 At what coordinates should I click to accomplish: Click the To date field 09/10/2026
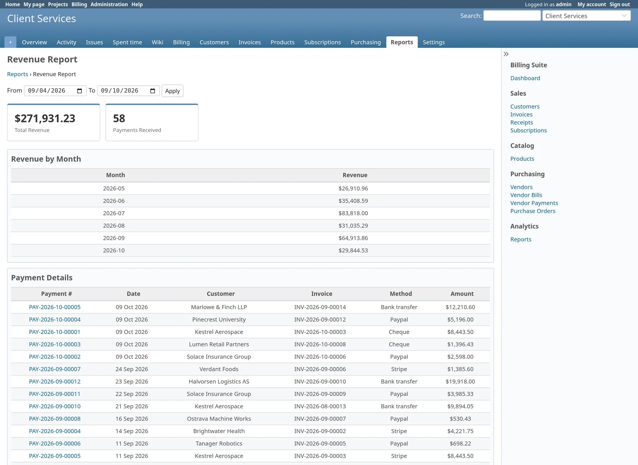[x=128, y=91]
